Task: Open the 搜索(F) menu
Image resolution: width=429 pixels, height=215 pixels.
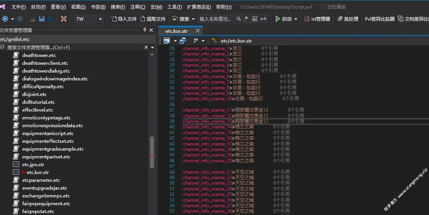Action: pos(118,7)
